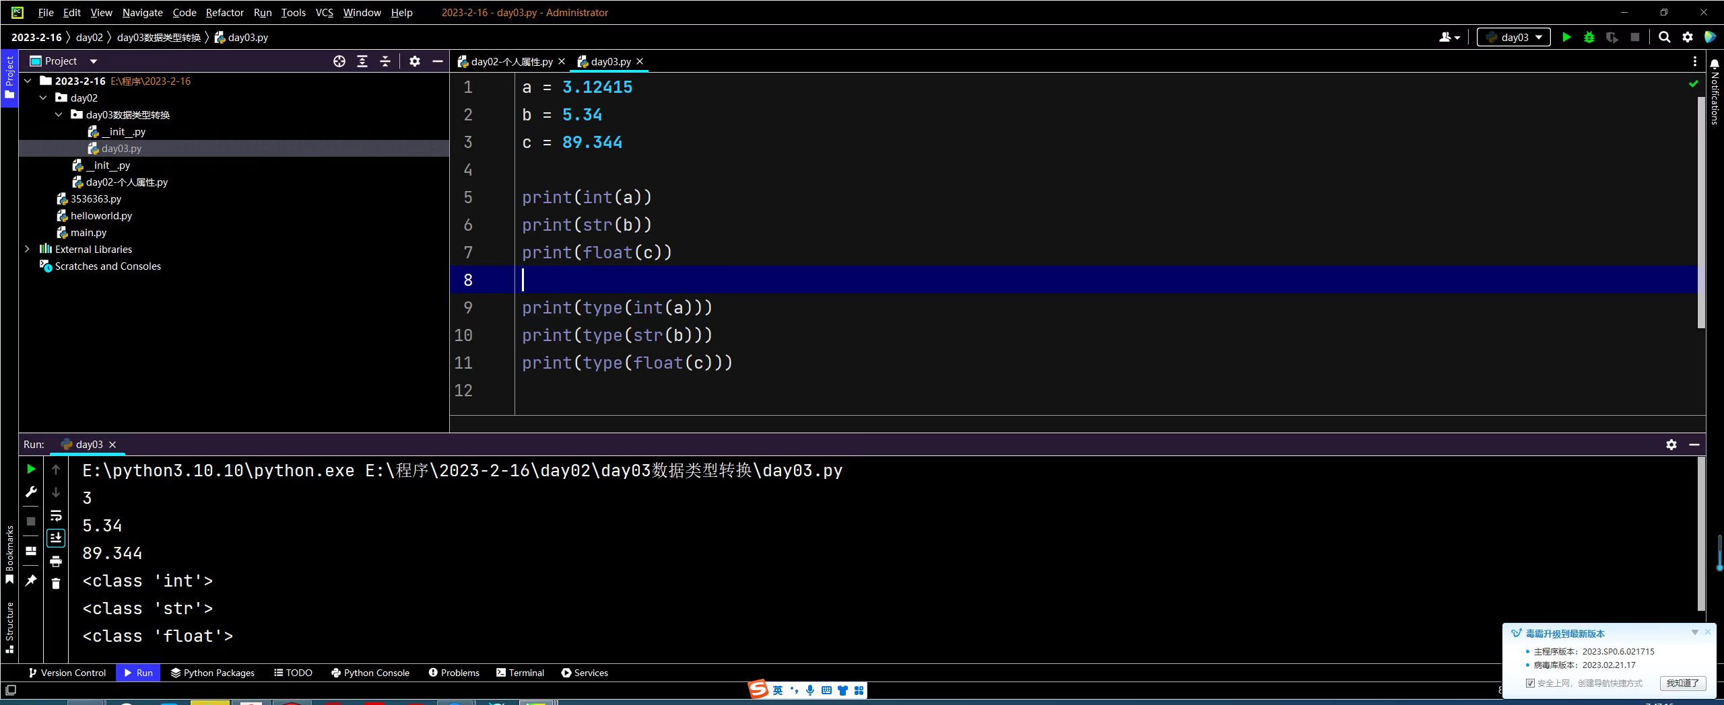This screenshot has height=705, width=1724.
Task: Rerun day03 from the Run panel
Action: (x=31, y=469)
